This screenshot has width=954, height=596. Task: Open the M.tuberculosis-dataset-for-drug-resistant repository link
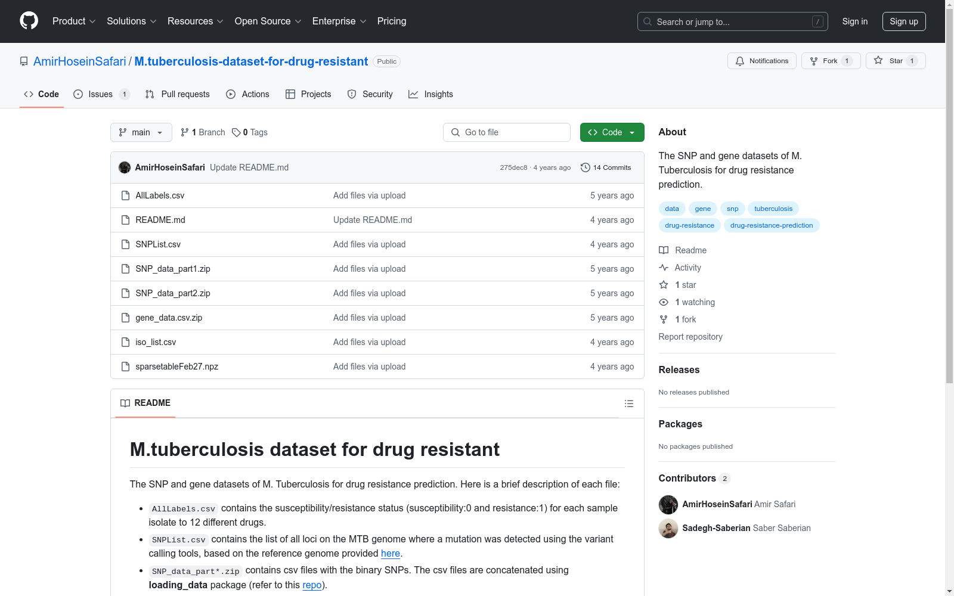coord(251,61)
